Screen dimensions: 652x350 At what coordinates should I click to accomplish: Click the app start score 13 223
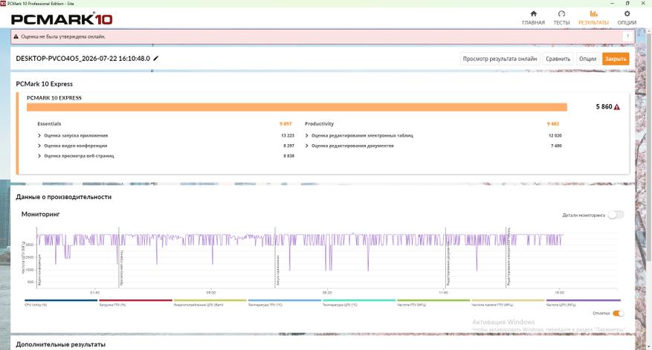[x=288, y=135]
